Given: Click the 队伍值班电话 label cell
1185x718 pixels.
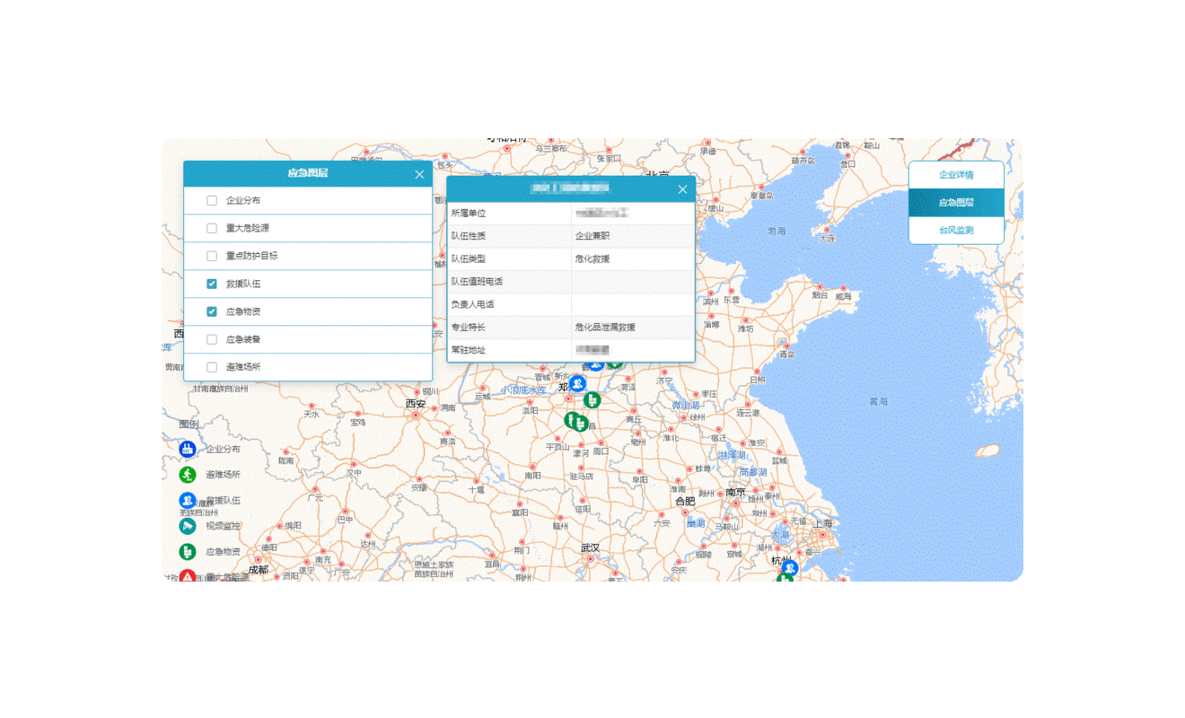Looking at the screenshot, I should coord(509,282).
